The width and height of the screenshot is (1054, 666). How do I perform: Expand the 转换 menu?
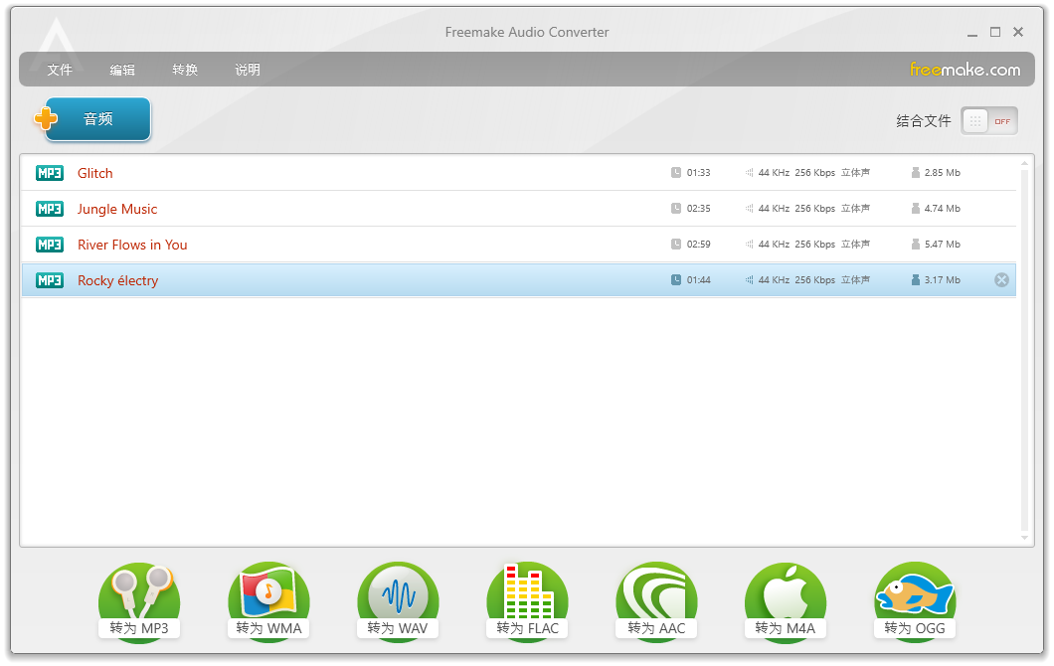[185, 70]
